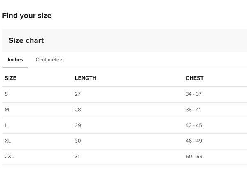Switch to the Centimeters tab

click(x=49, y=60)
